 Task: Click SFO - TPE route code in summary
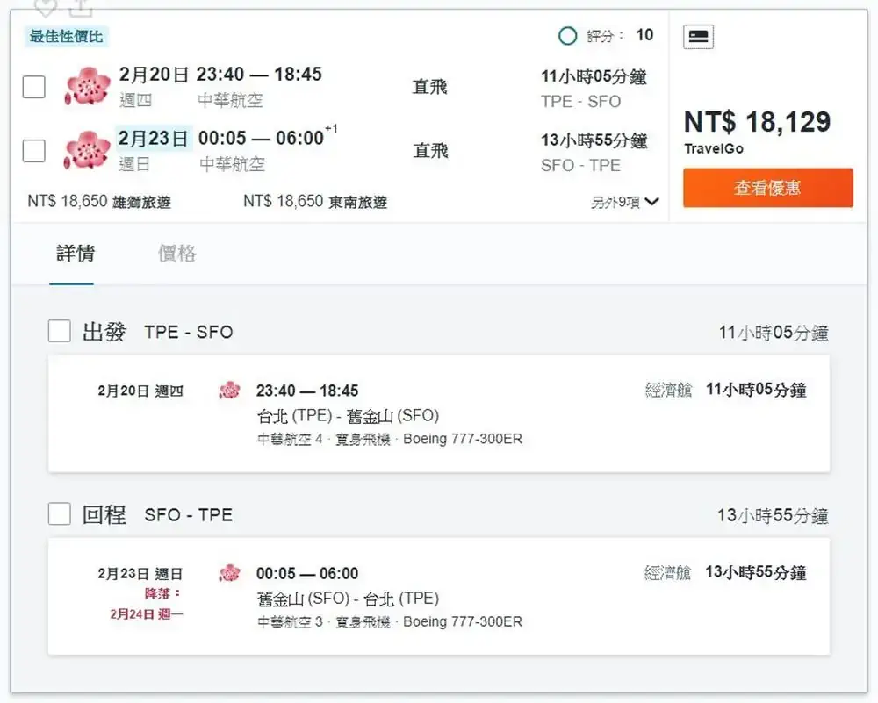point(580,166)
